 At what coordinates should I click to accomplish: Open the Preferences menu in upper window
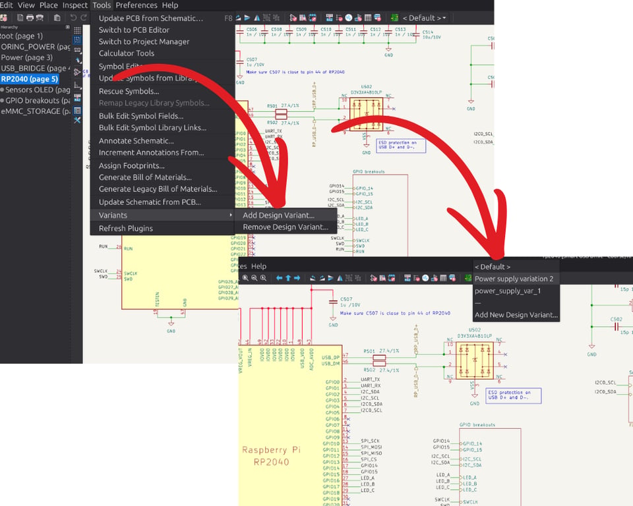pyautogui.click(x=136, y=5)
